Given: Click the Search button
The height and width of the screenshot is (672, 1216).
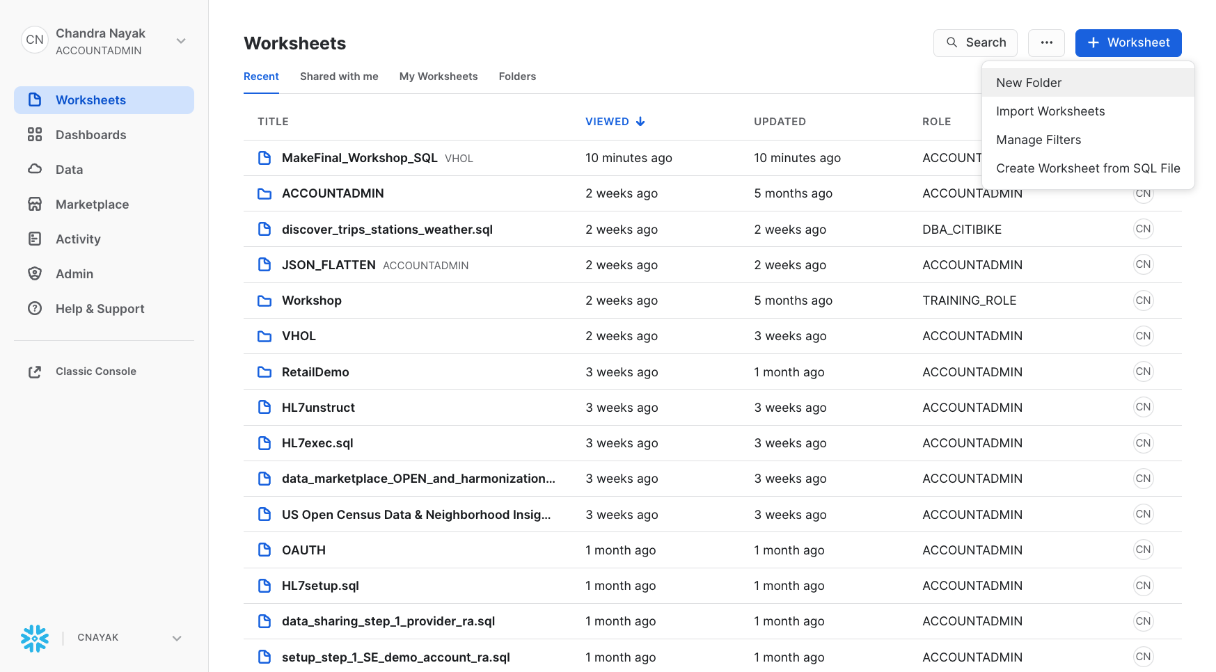Looking at the screenshot, I should tap(974, 43).
